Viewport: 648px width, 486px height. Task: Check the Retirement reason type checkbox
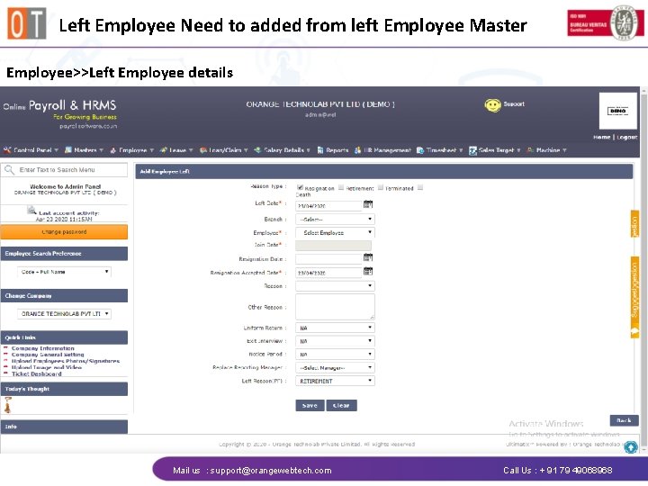pyautogui.click(x=341, y=187)
